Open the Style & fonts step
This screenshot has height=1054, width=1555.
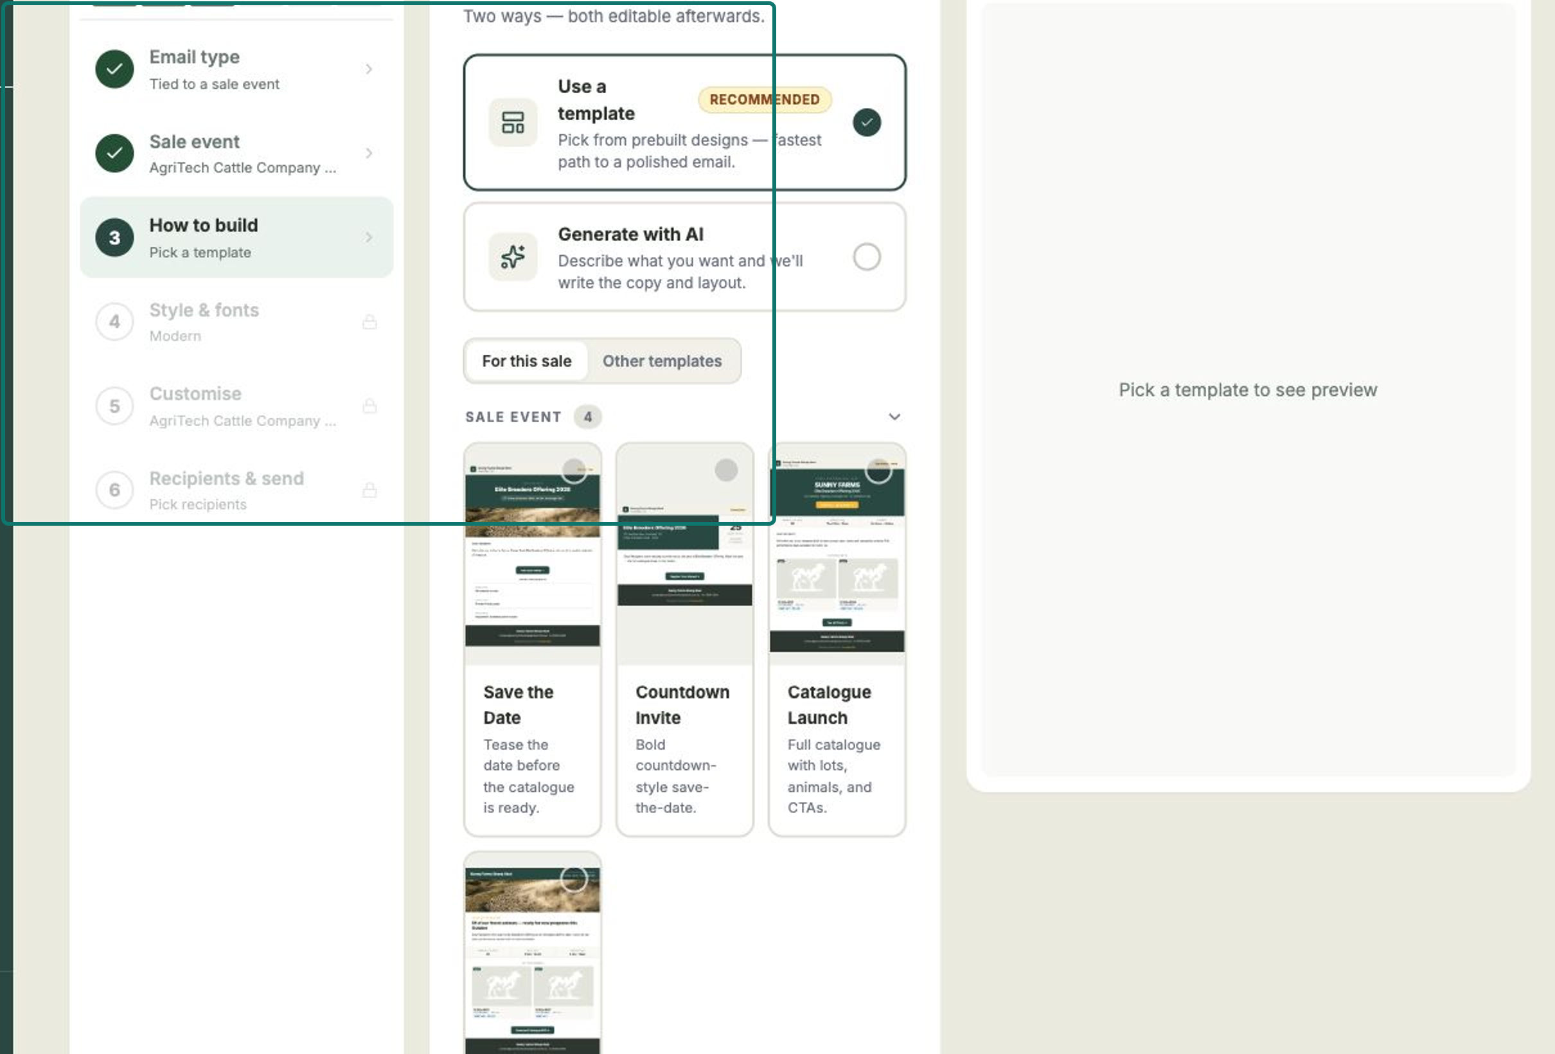[x=236, y=322]
